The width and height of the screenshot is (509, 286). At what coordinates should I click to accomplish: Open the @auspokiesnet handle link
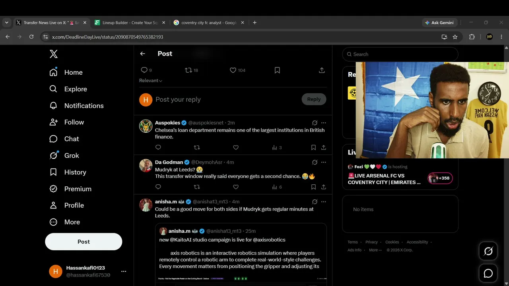tap(206, 123)
